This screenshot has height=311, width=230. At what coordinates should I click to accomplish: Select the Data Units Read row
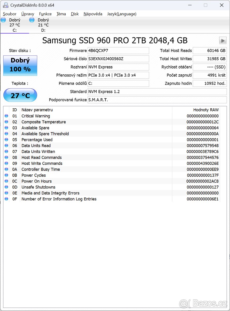click(112, 146)
